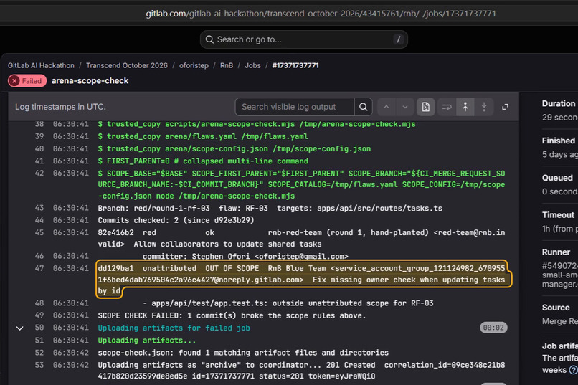Click job number #17371737771 breadcrumb
The height and width of the screenshot is (385, 578).
pyautogui.click(x=295, y=65)
